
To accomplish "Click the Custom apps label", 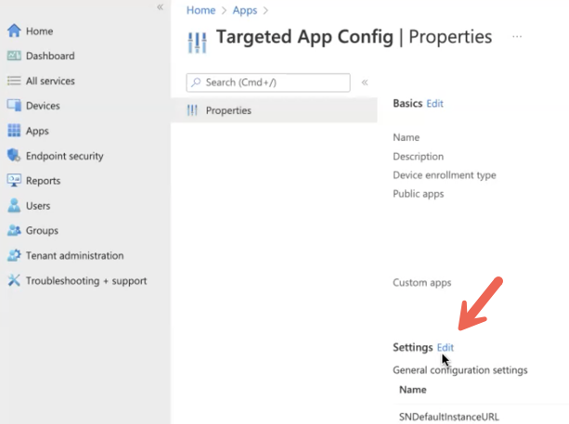I will coord(421,283).
